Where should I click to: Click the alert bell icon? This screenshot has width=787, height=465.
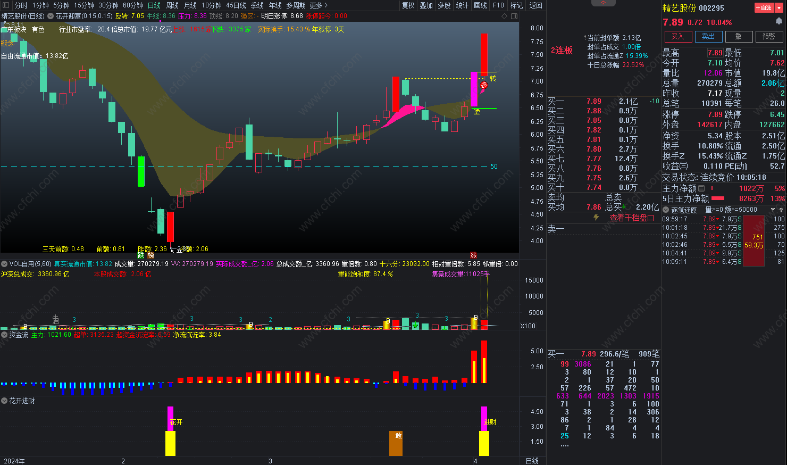(x=779, y=22)
